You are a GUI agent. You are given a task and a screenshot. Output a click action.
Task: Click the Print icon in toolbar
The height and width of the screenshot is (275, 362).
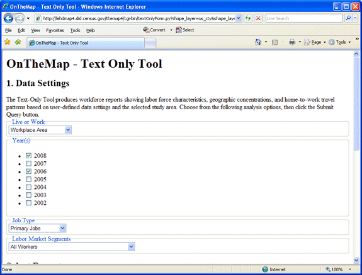[292, 42]
